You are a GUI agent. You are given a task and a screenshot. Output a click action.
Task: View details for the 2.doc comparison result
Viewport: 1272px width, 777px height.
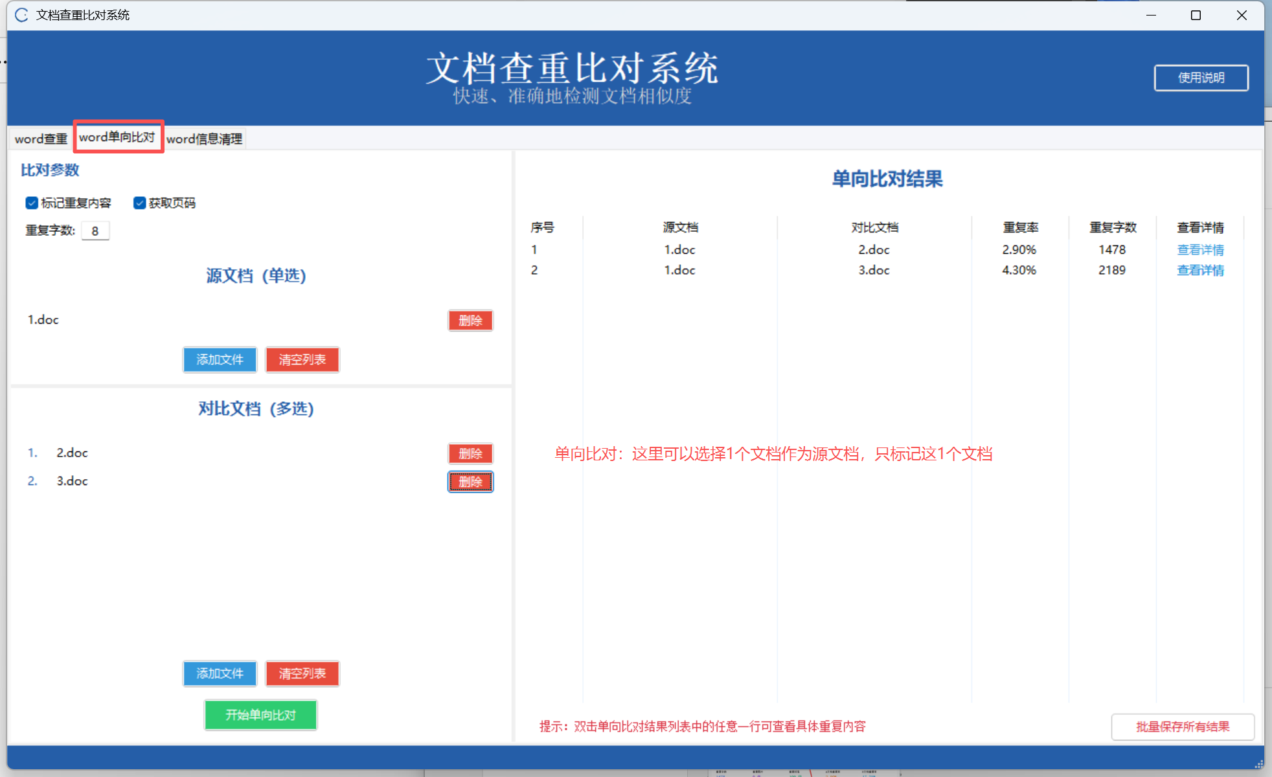[x=1199, y=250]
